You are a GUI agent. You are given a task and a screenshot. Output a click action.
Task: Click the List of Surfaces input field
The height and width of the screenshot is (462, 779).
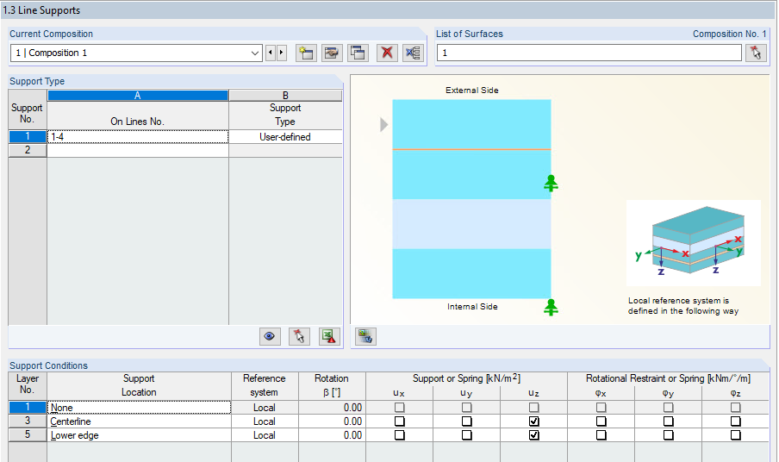coord(589,53)
